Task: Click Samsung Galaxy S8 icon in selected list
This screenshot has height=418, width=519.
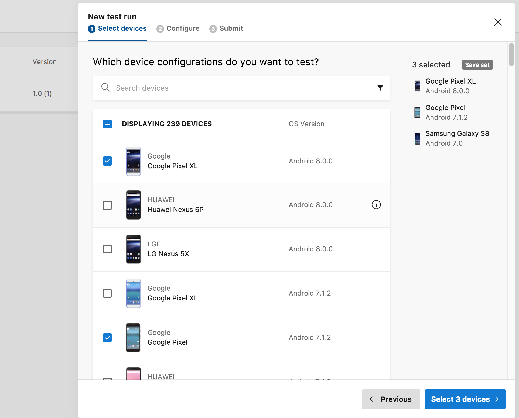Action: tap(417, 138)
